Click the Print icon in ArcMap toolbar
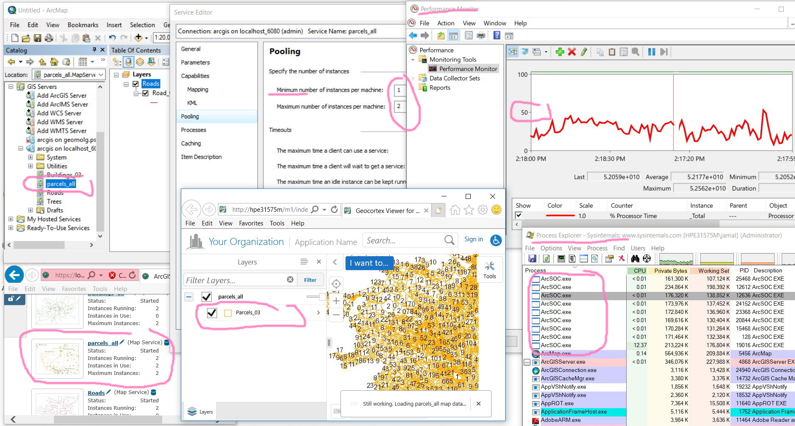Image resolution: width=795 pixels, height=426 pixels. 49,38
